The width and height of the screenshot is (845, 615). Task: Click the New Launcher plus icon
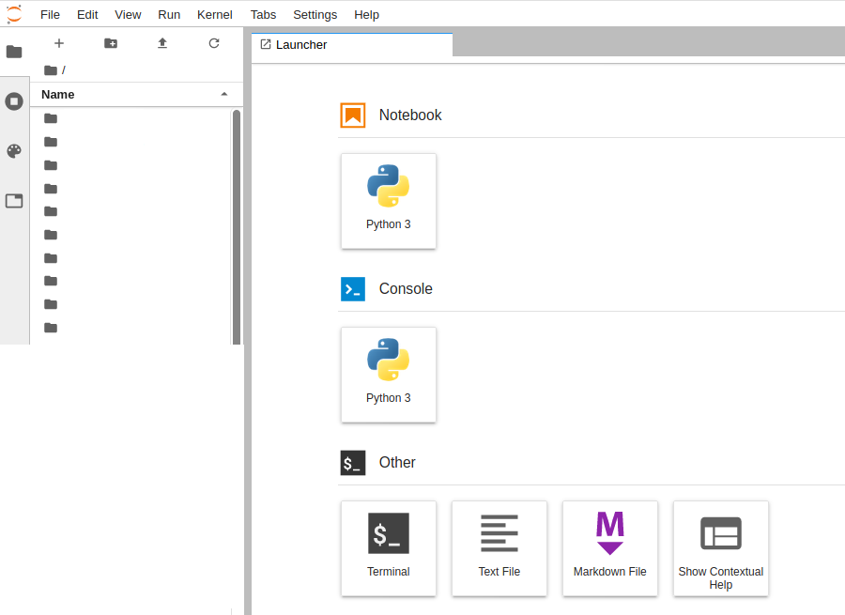(x=59, y=43)
